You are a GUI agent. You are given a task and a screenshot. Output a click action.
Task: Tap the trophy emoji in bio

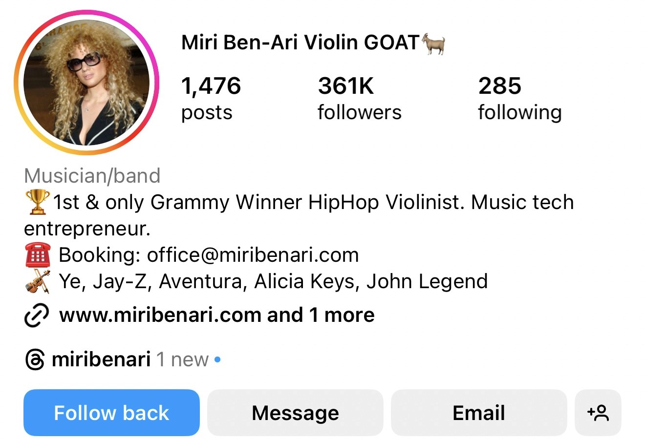37,202
